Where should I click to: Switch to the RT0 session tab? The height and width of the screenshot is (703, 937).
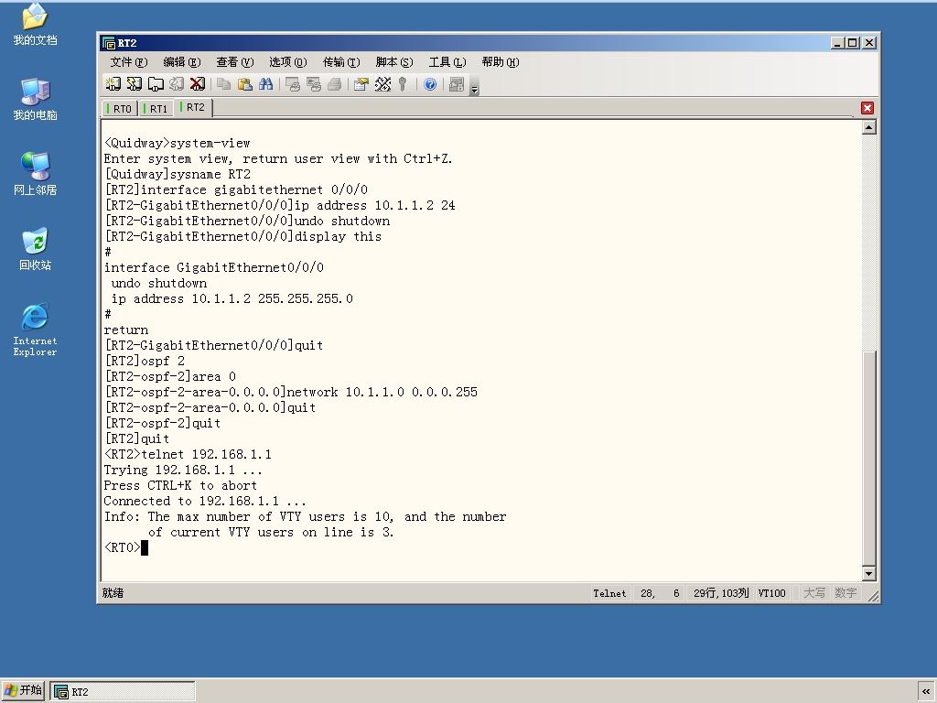119,109
